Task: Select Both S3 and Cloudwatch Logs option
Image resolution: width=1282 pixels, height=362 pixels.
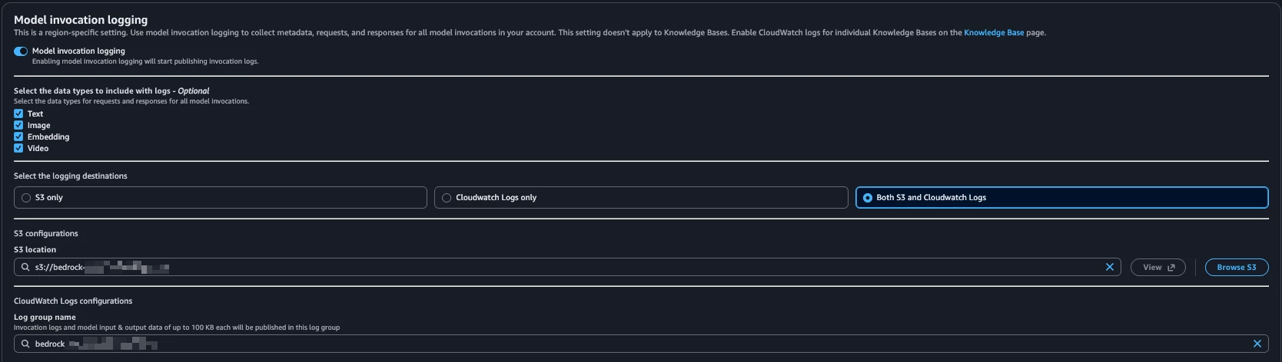Action: tap(1061, 198)
